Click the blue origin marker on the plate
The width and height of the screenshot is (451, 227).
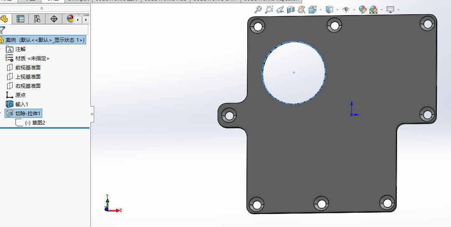pos(352,115)
